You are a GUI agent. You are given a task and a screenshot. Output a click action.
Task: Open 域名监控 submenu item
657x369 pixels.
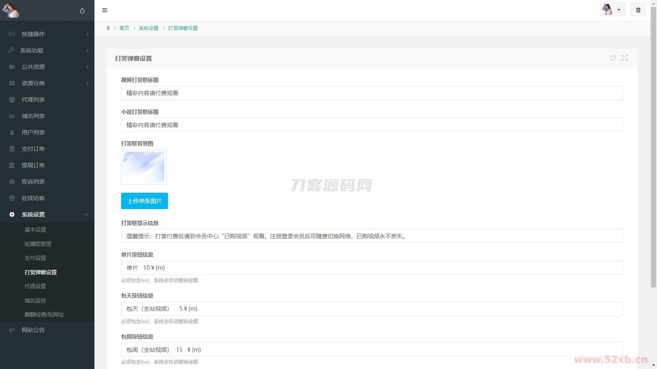(x=35, y=301)
